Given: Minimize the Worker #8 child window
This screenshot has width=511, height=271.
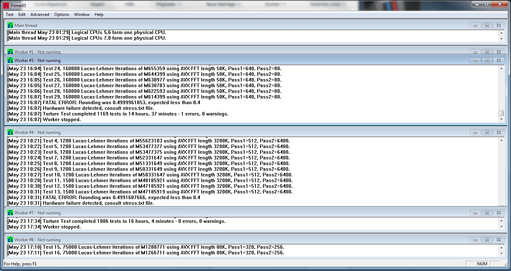Looking at the screenshot, I should pyautogui.click(x=475, y=240).
